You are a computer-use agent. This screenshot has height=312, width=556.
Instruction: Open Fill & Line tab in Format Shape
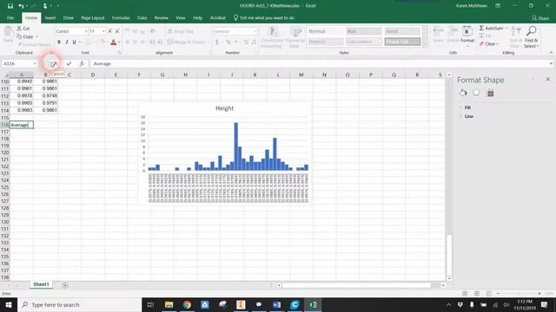click(463, 93)
